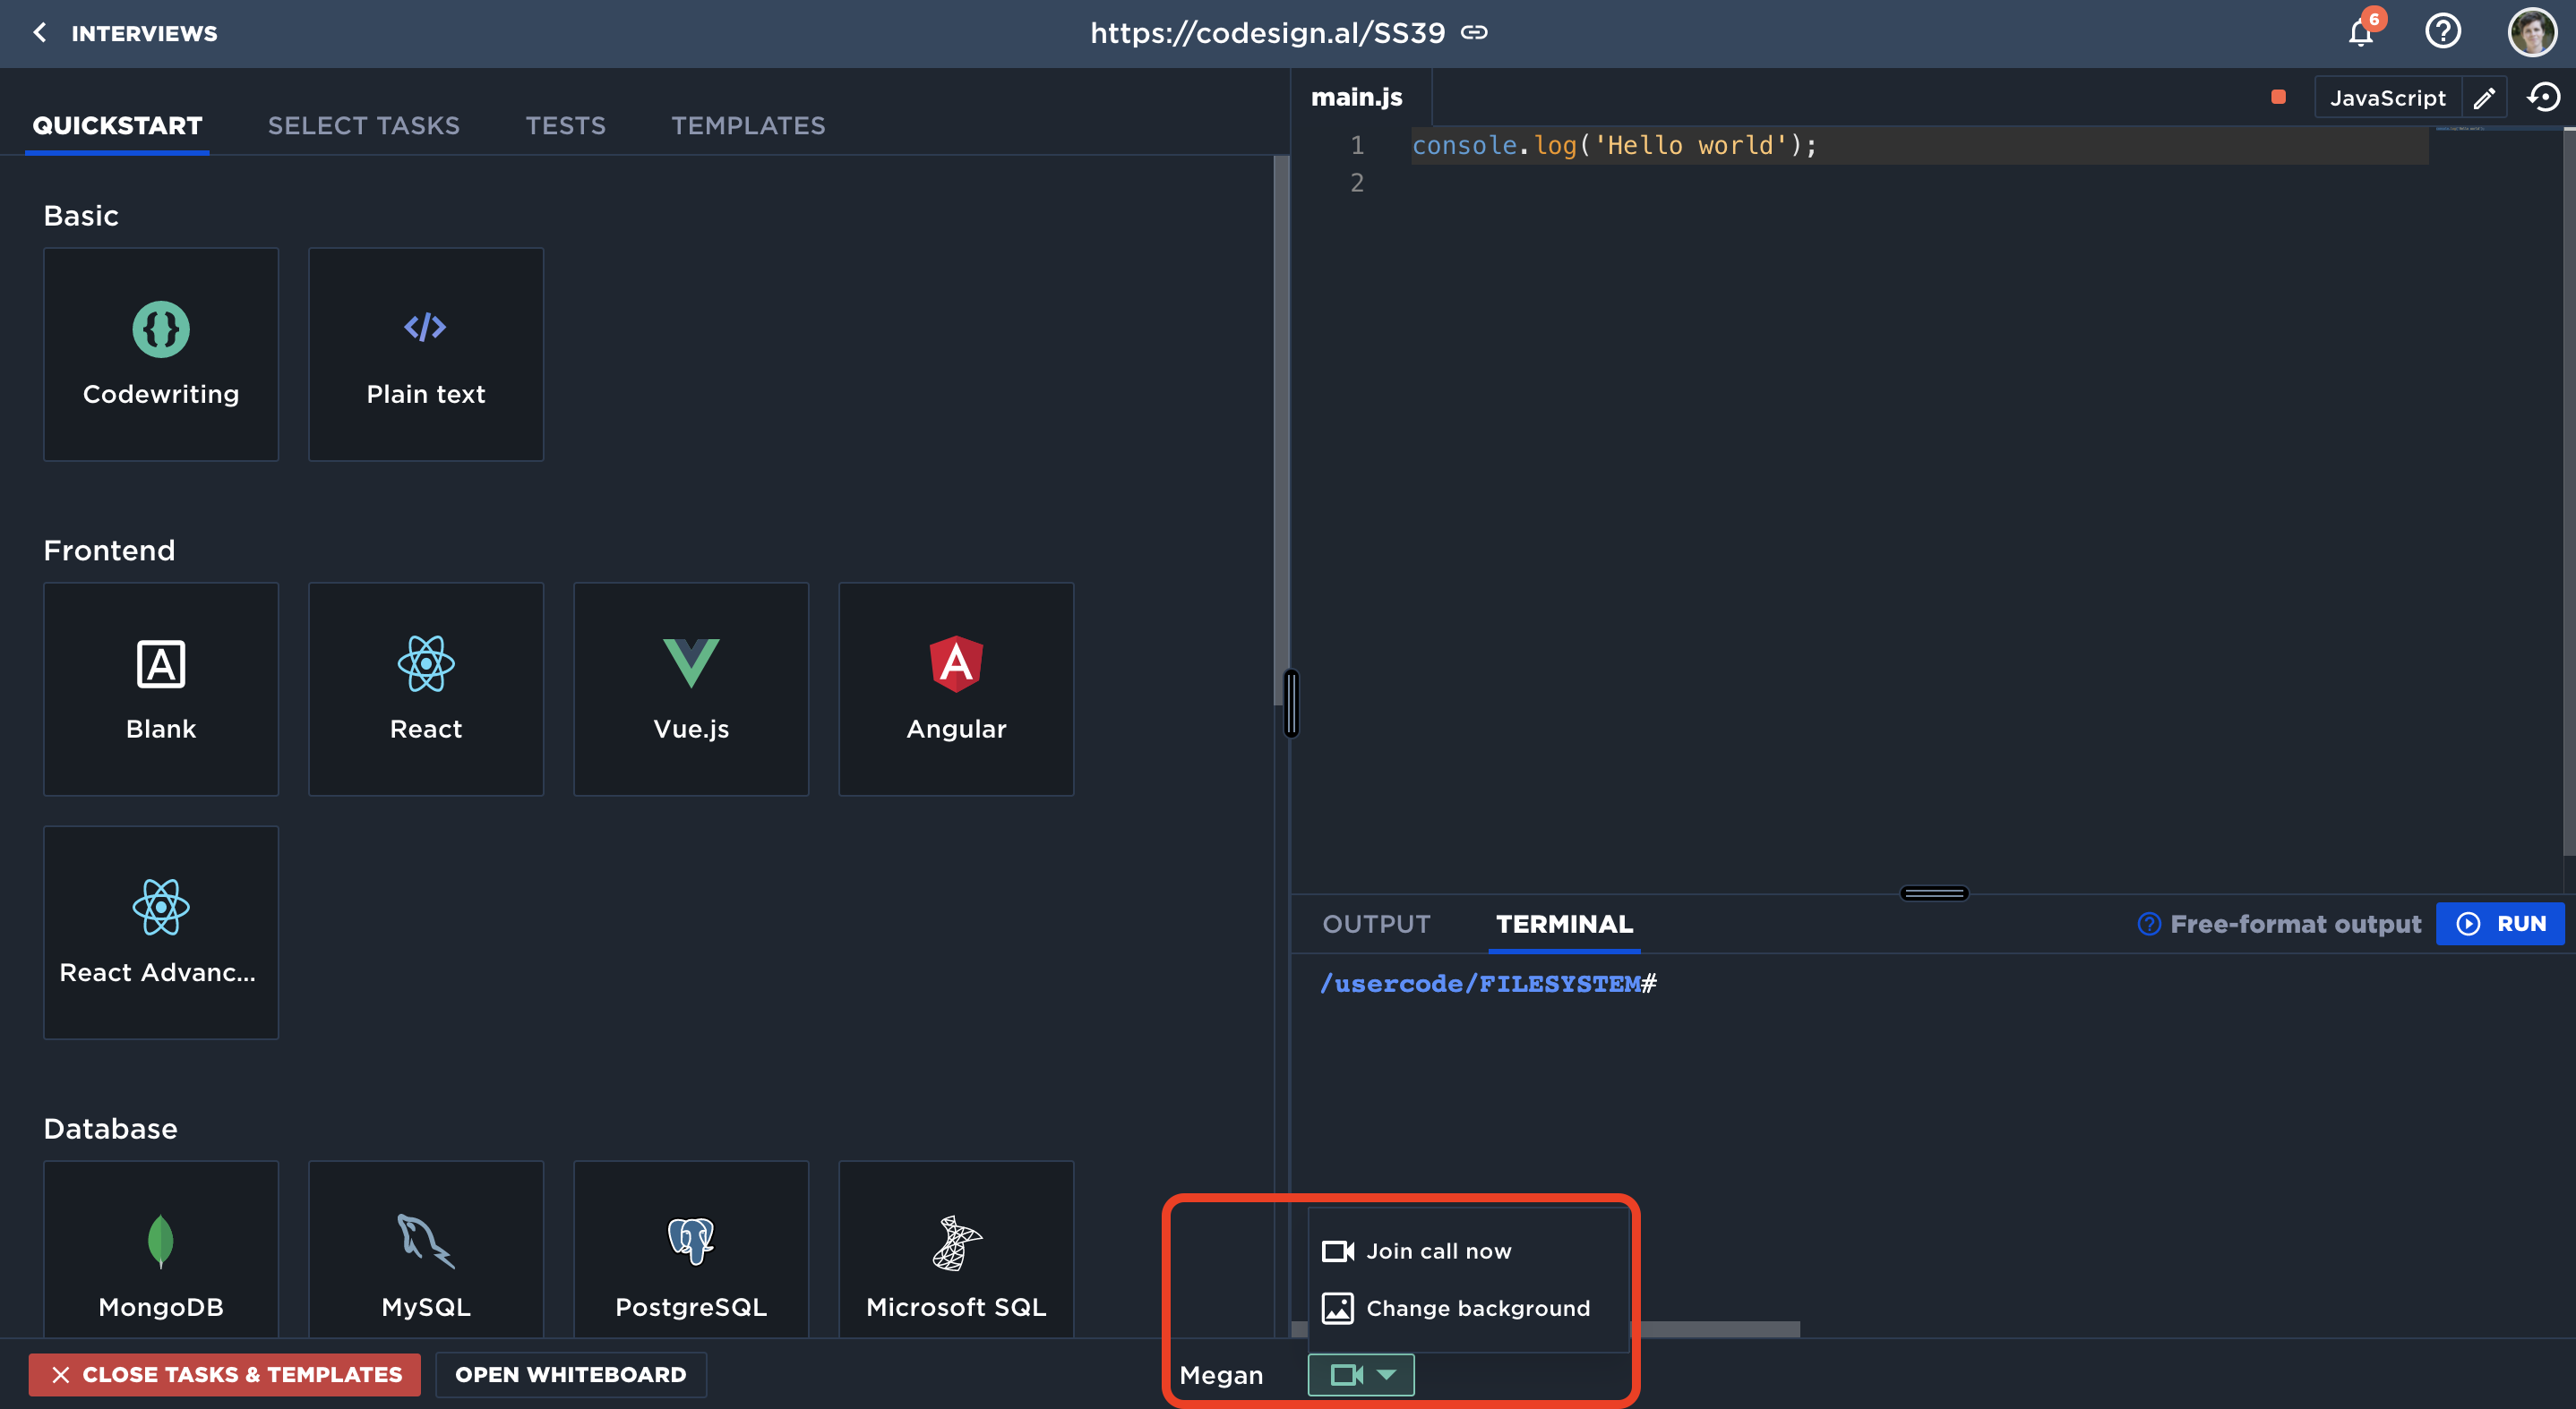This screenshot has width=2576, height=1409.
Task: Switch to the QUICKSTART tab
Action: pyautogui.click(x=117, y=126)
